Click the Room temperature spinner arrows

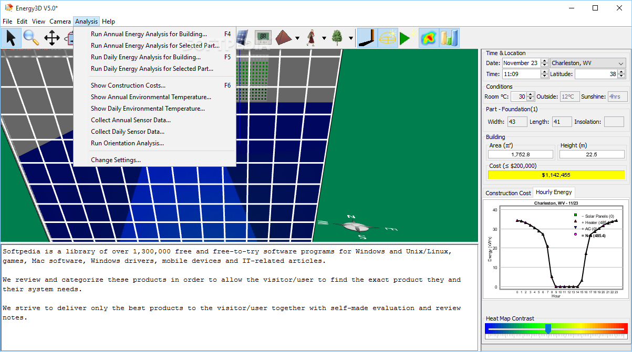(x=531, y=97)
